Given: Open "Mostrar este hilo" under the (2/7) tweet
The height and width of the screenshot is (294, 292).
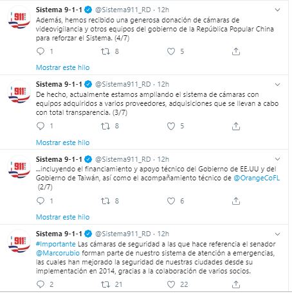Looking at the screenshot, I should pos(63,217).
